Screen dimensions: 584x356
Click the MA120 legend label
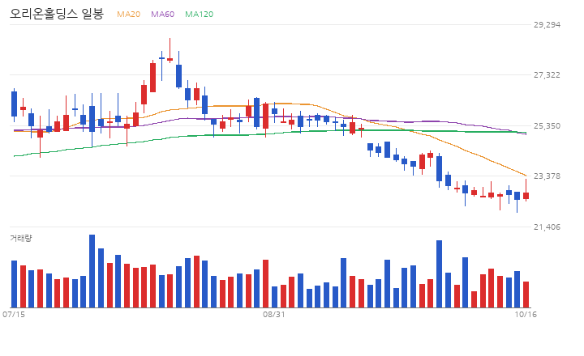(x=200, y=14)
